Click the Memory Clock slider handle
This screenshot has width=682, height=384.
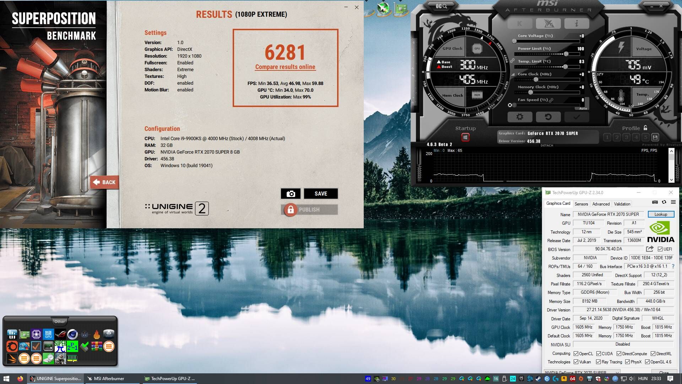(531, 92)
